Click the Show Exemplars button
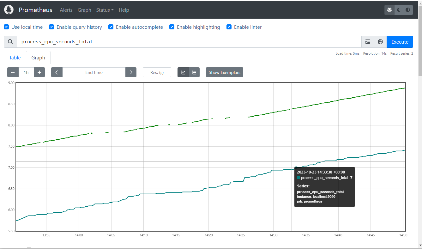This screenshot has height=249, width=422. coord(225,72)
